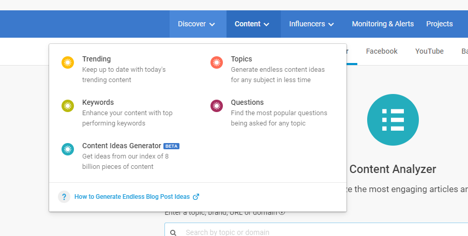Click the external link icon beside blog post ideas

coord(196,197)
